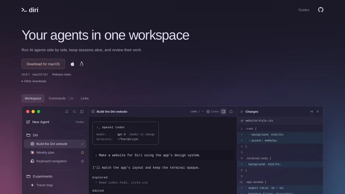Toggle the left sidebar panel icon

pyautogui.click(x=82, y=112)
